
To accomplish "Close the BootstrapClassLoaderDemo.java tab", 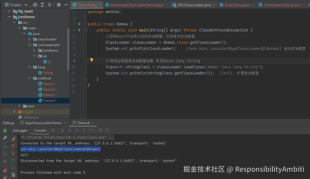I will click(167, 5).
